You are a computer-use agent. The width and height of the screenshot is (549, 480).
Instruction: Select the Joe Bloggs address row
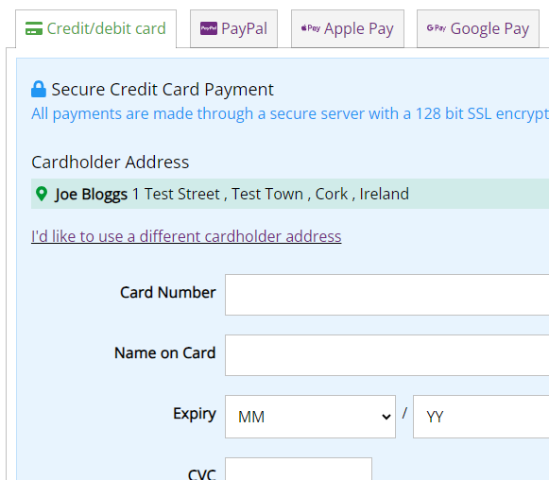(290, 194)
